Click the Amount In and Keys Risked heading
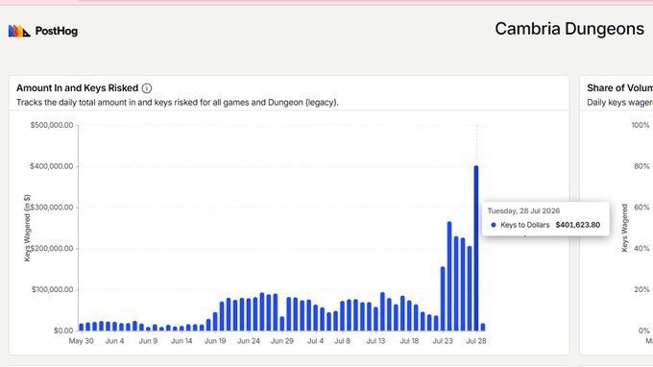 pos(78,87)
